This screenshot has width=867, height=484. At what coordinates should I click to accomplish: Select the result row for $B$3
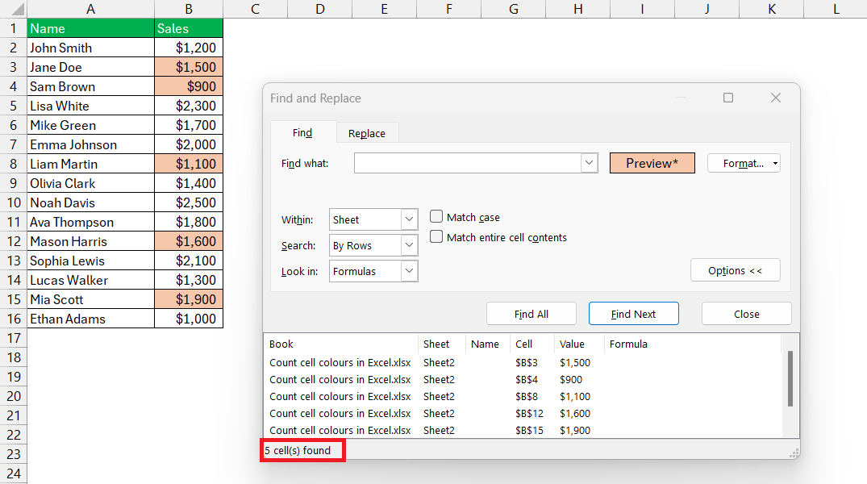pos(523,363)
